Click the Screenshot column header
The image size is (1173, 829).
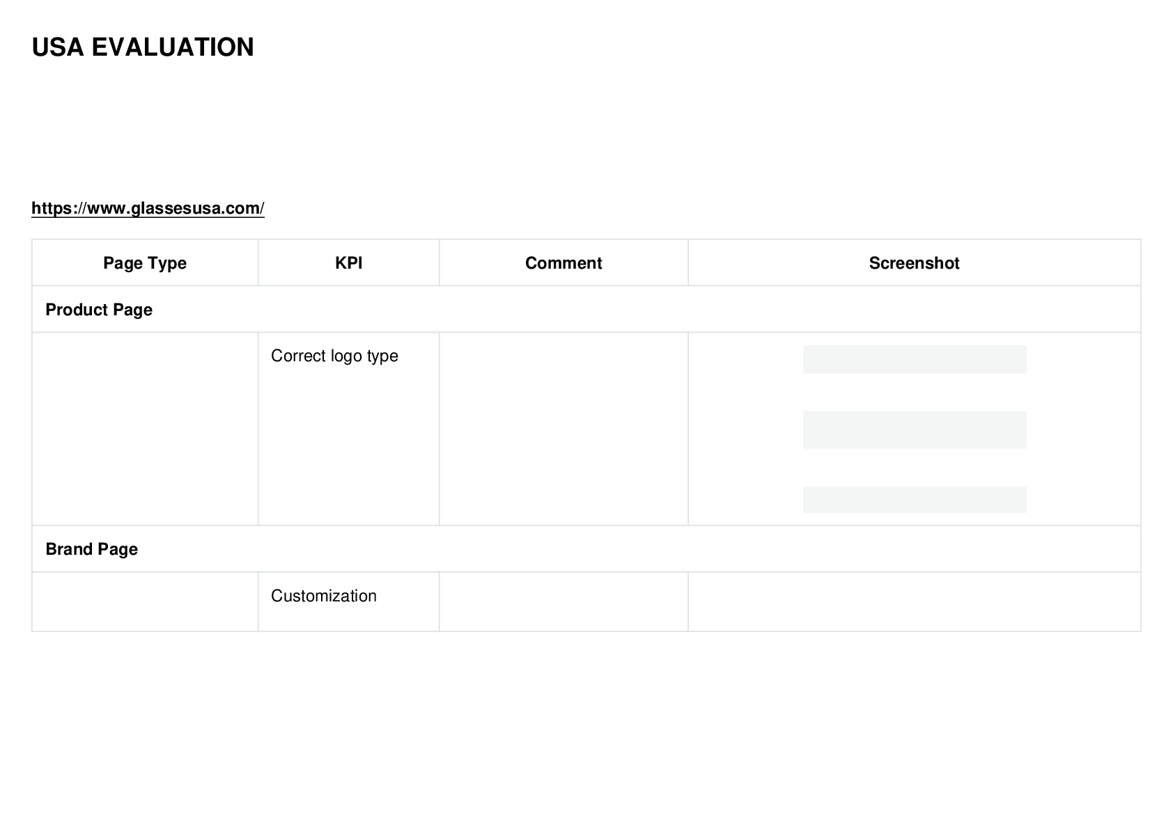914,263
